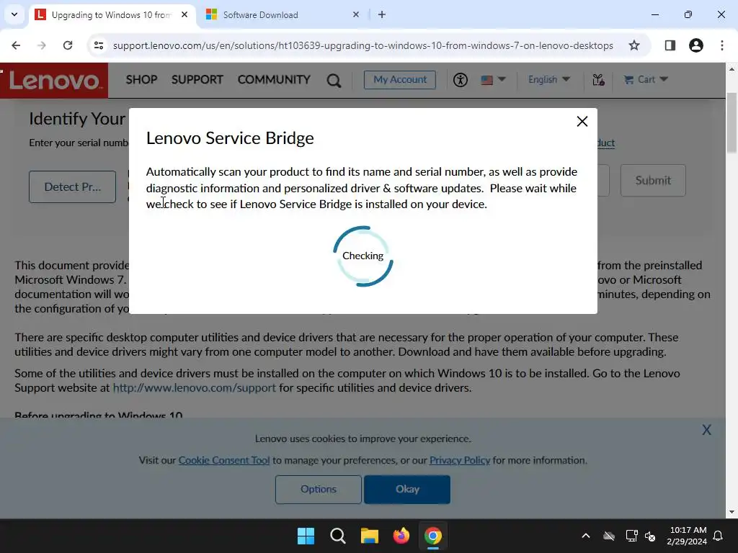The image size is (738, 553).
Task: Open Windows taskbar search
Action: tap(337, 536)
